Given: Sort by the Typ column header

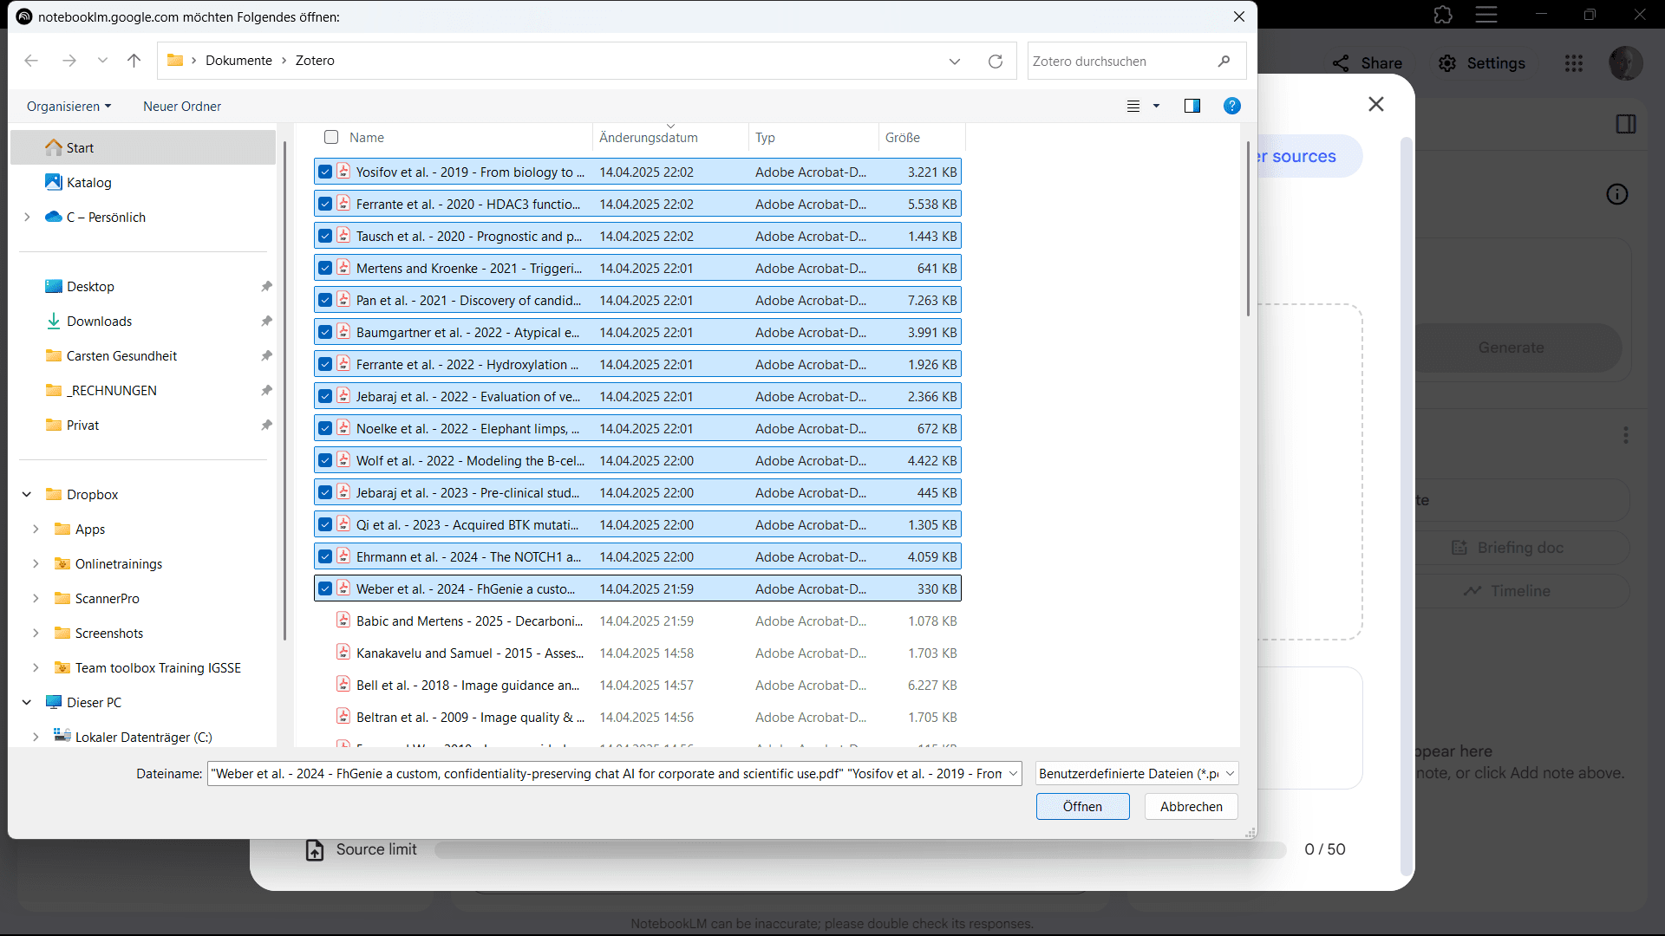Looking at the screenshot, I should pyautogui.click(x=765, y=137).
